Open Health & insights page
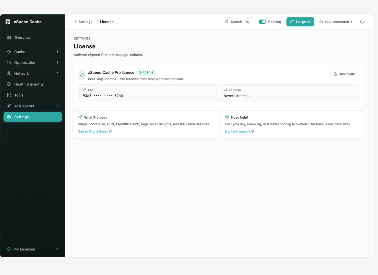378x275 pixels. point(32,84)
